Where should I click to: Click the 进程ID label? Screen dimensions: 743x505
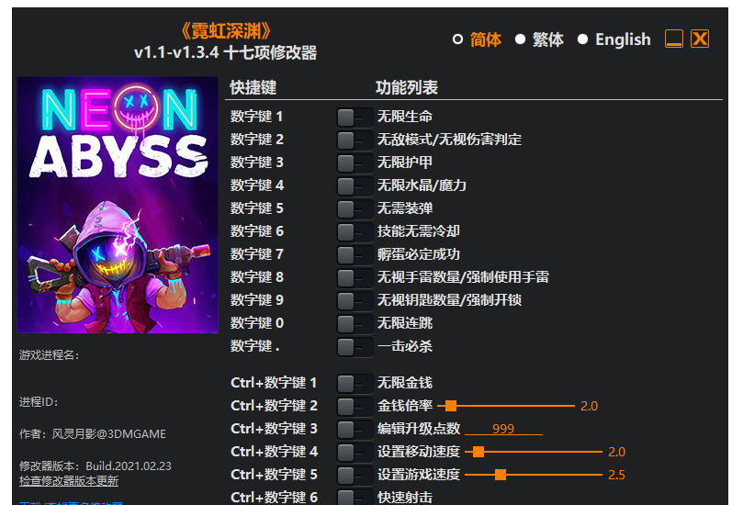click(x=39, y=402)
